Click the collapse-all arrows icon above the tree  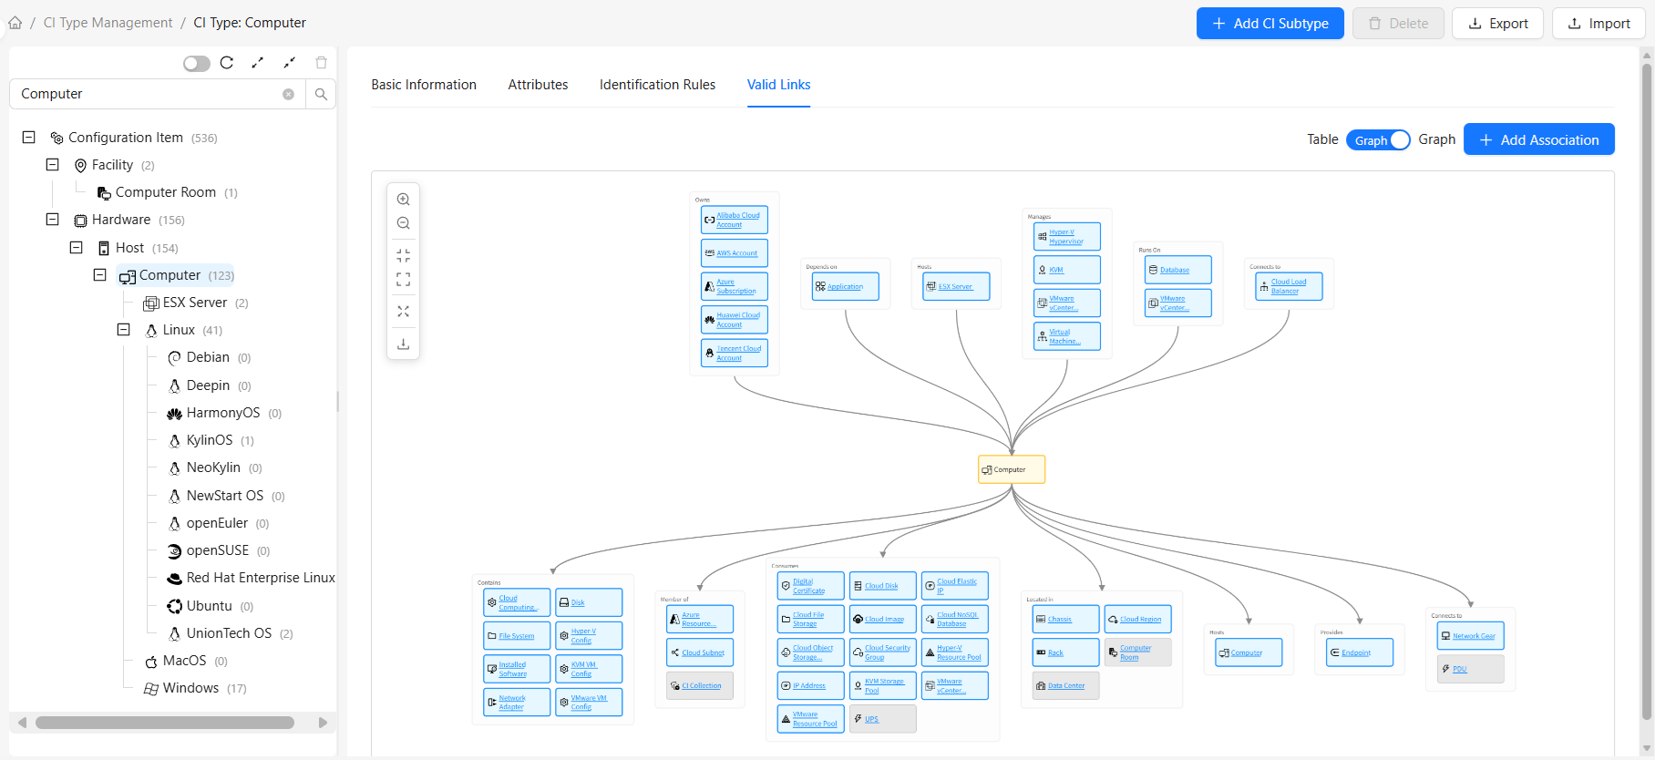[290, 63]
